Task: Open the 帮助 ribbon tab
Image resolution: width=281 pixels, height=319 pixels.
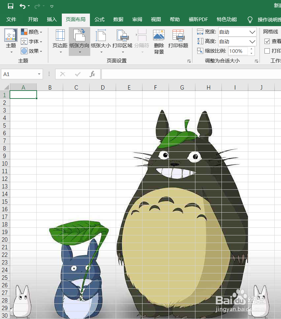Action: [x=175, y=19]
